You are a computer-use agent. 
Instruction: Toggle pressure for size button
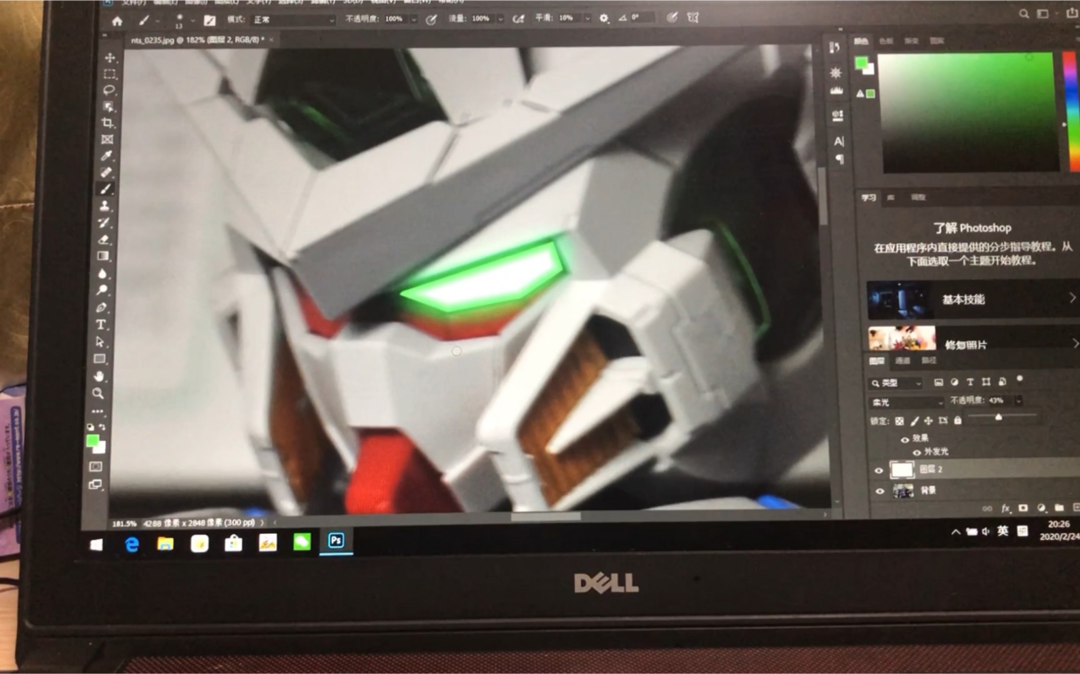tap(672, 18)
